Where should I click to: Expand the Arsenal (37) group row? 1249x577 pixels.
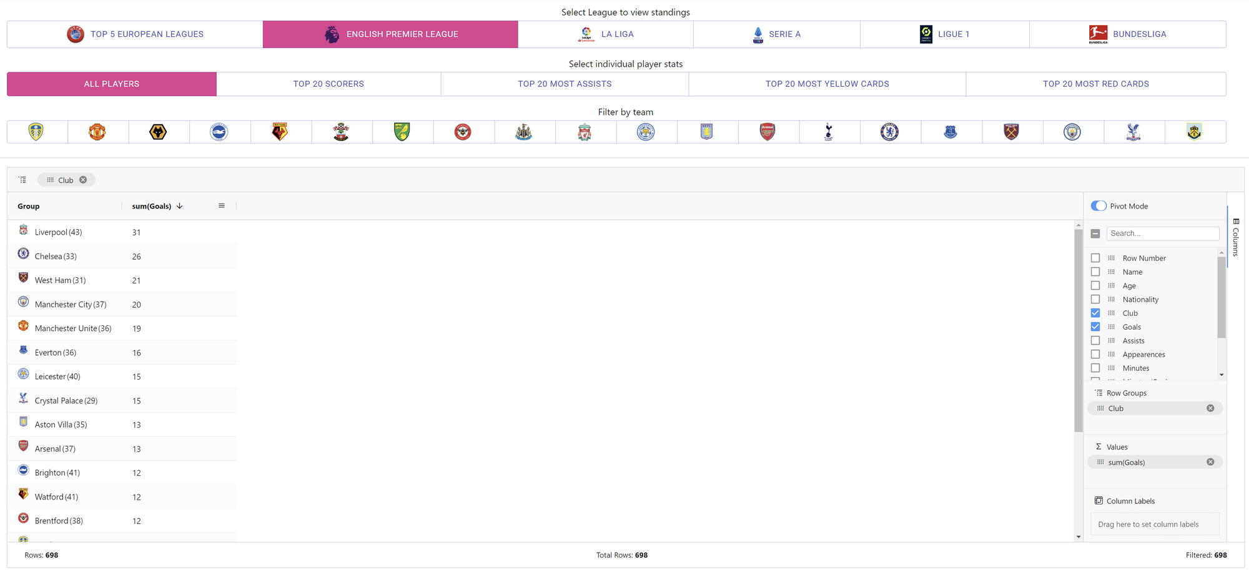tap(122, 448)
